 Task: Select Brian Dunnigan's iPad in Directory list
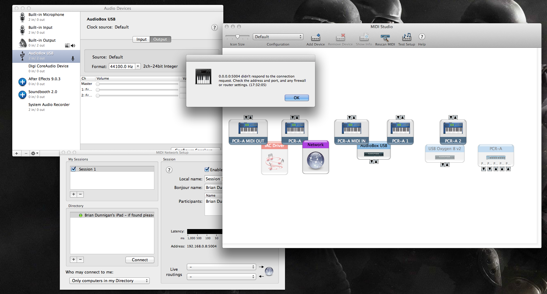click(x=112, y=215)
